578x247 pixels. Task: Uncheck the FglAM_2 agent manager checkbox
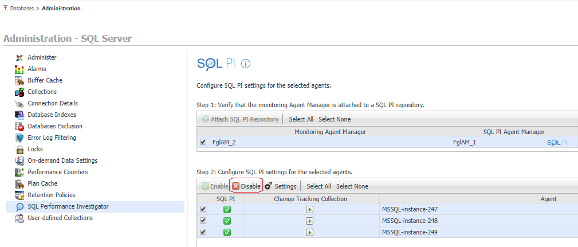pos(203,142)
